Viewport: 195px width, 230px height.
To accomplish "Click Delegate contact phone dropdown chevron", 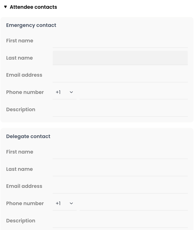I will (71, 204).
